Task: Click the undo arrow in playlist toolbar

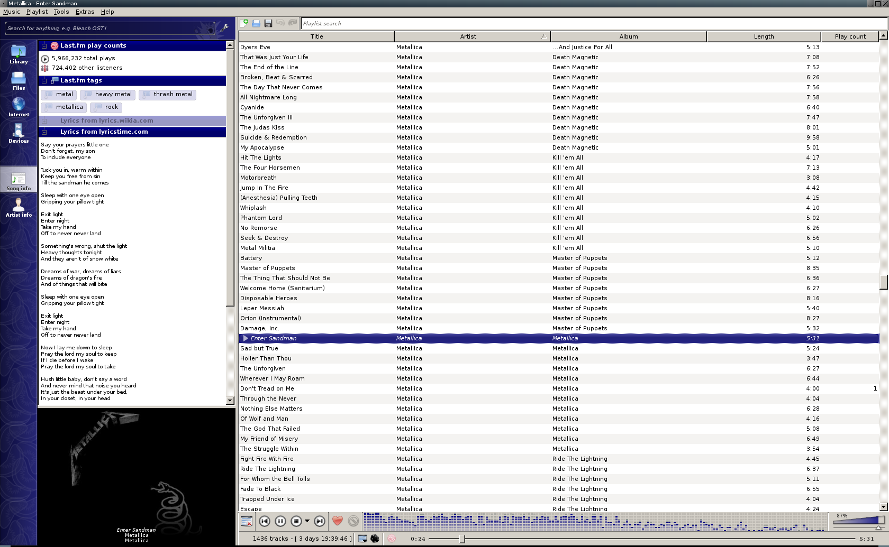Action: coord(280,23)
